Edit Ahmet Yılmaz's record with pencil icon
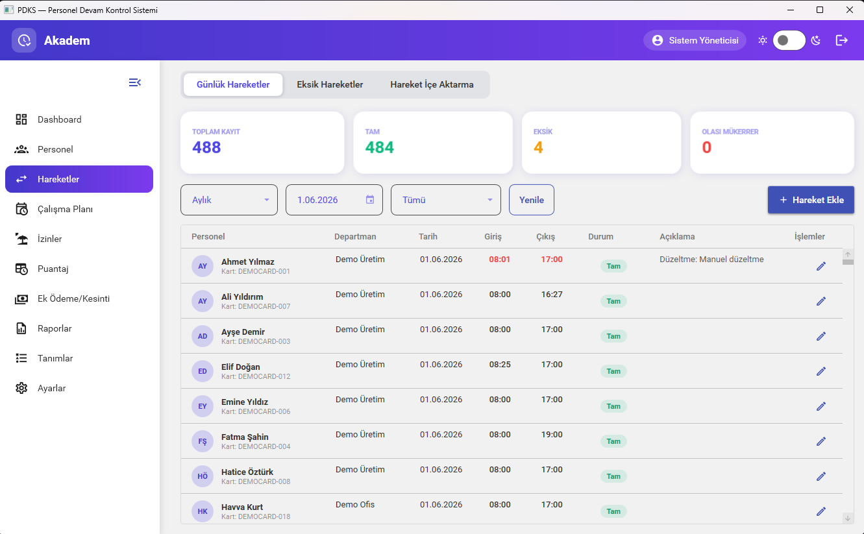Viewport: 864px width, 534px height. coord(821,266)
